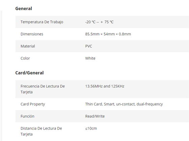
Task: Select the Material row label
Action: coord(28,46)
